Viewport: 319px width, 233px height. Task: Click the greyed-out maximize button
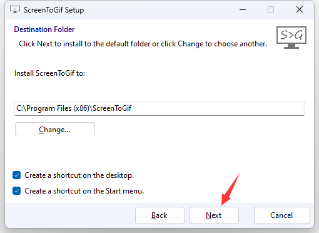(x=271, y=9)
